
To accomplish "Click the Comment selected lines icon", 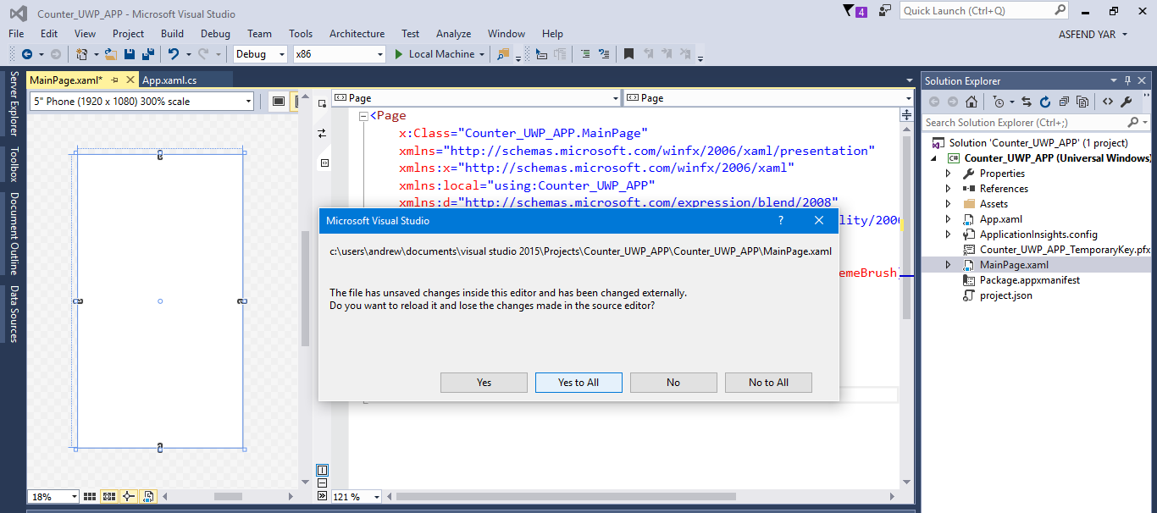I will pyautogui.click(x=584, y=54).
